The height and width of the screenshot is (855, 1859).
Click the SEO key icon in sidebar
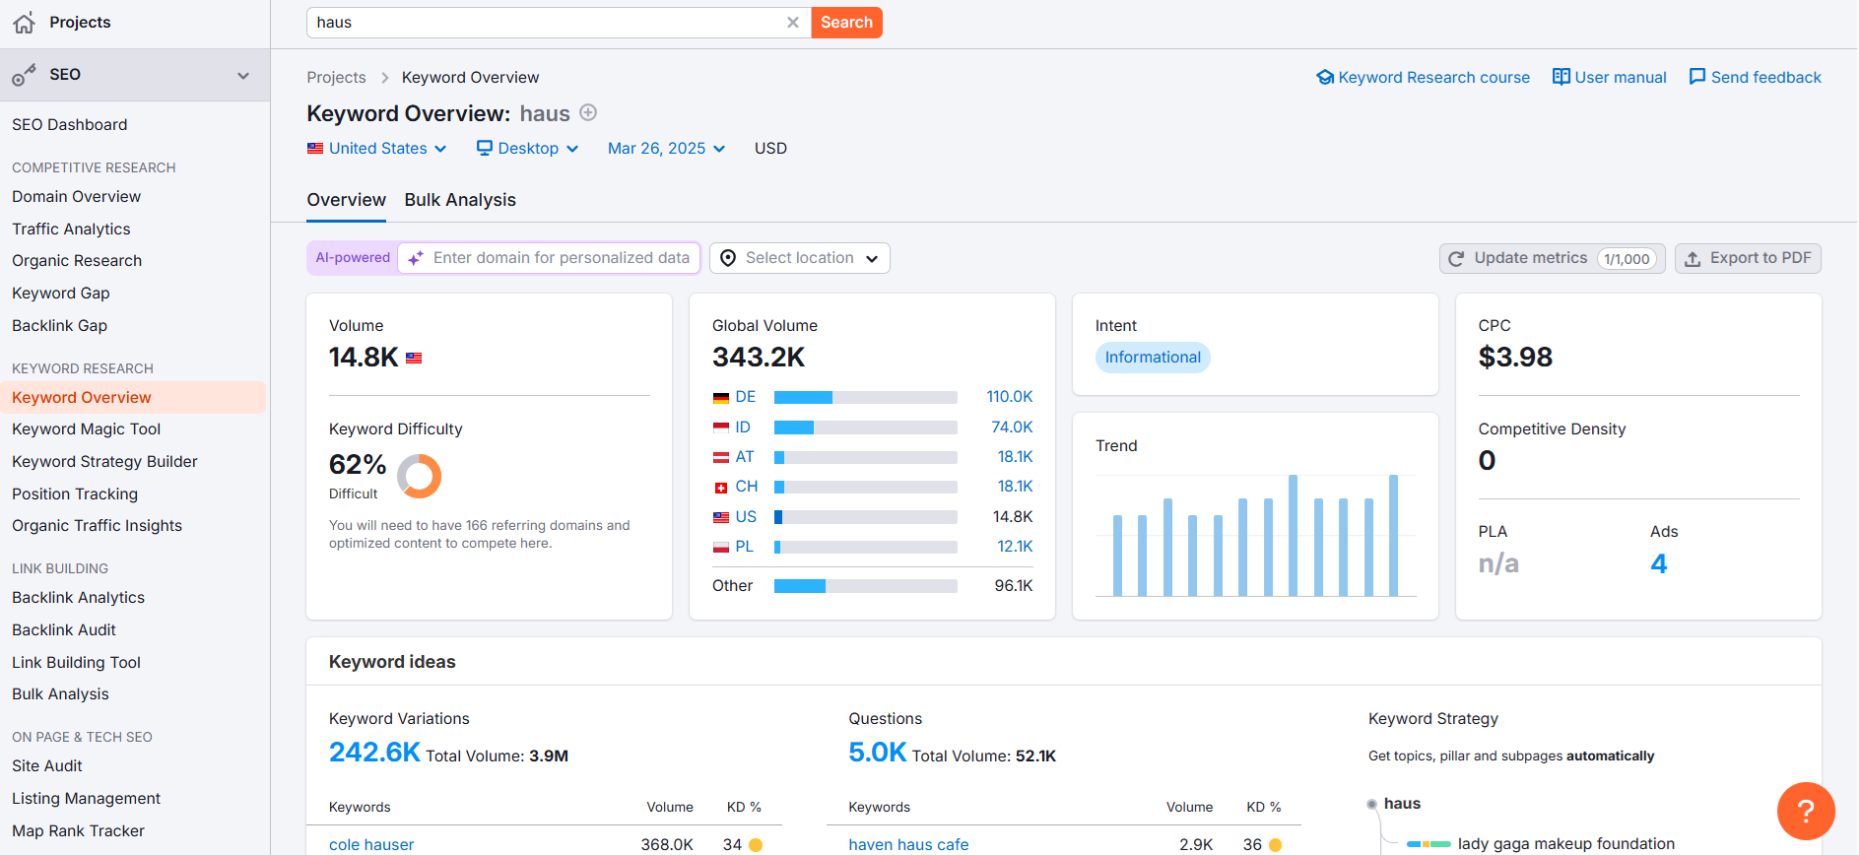pos(25,75)
